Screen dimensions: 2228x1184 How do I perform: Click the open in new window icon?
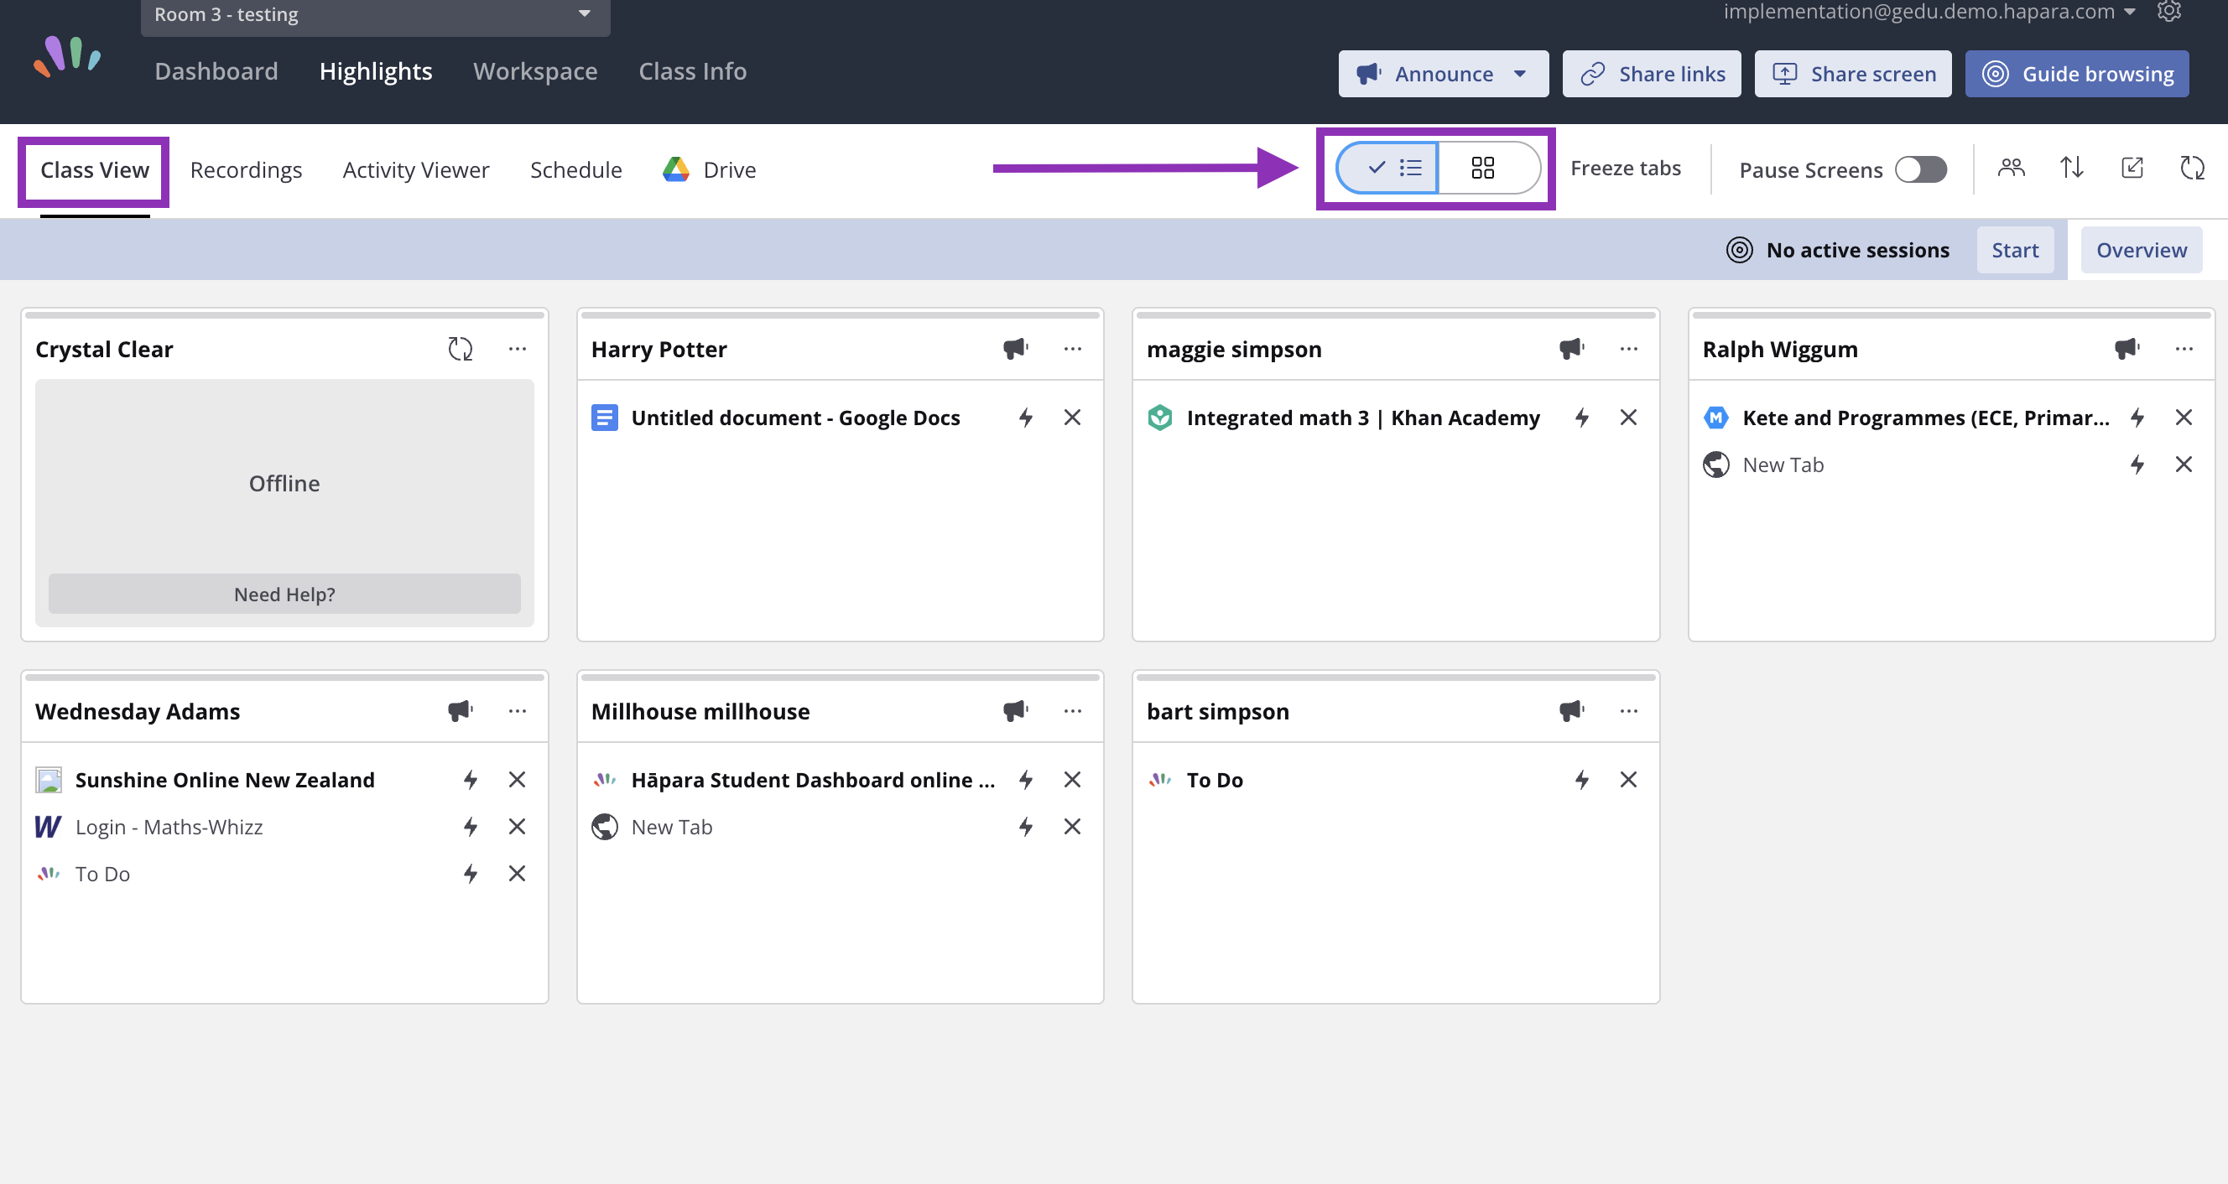tap(2133, 168)
